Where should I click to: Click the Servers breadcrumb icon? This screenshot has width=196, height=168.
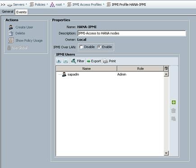click(x=9, y=5)
